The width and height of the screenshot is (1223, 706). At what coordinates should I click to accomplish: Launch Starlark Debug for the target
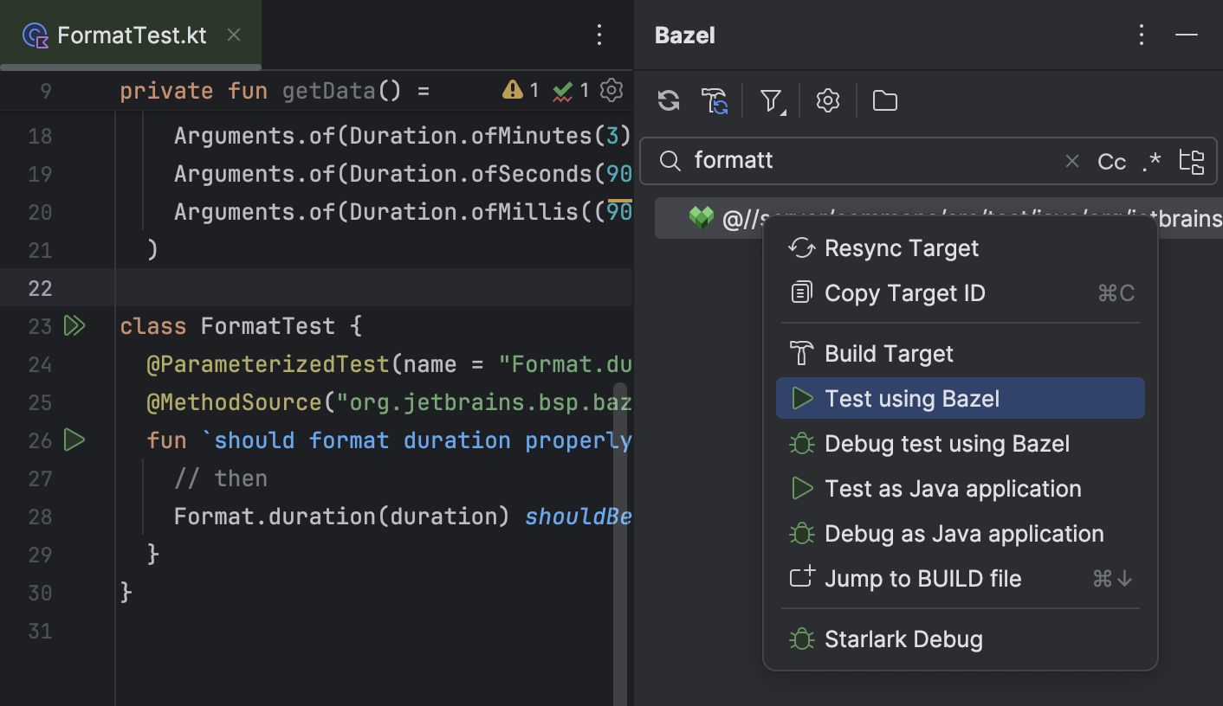pyautogui.click(x=904, y=639)
